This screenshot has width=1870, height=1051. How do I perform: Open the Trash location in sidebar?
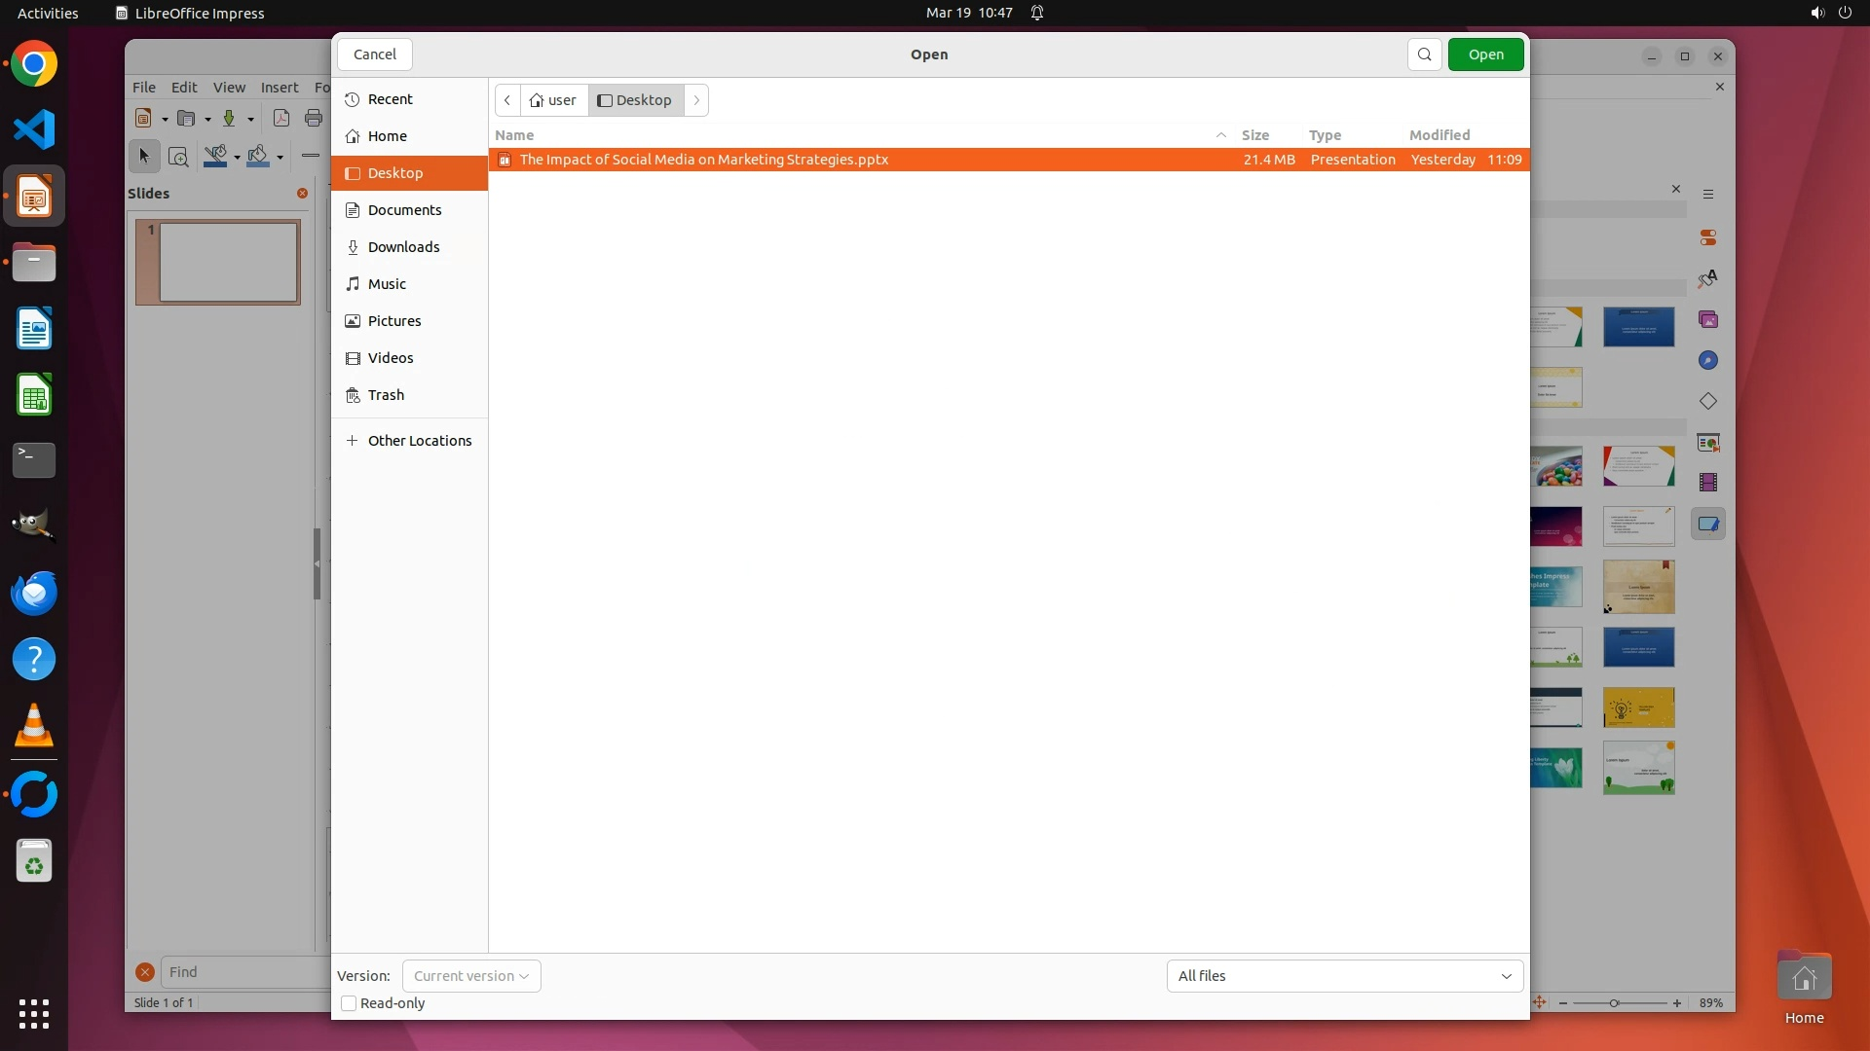(x=386, y=395)
